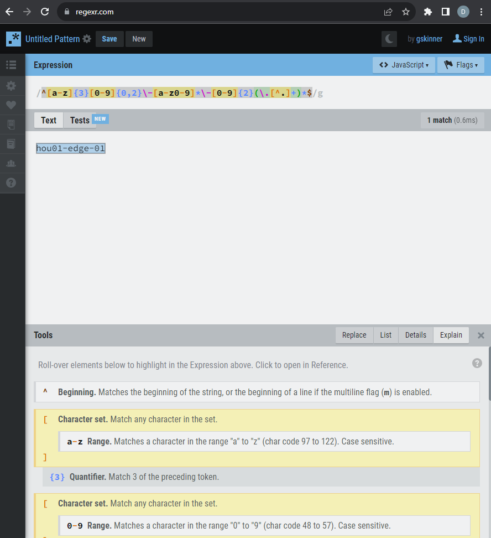The width and height of the screenshot is (491, 538).
Task: Select the Text tab
Action: point(49,120)
